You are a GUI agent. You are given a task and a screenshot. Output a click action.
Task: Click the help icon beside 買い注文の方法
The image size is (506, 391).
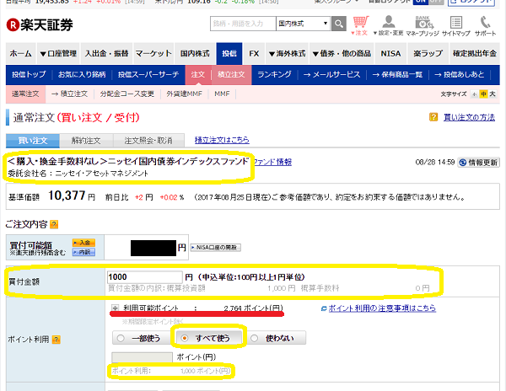(x=433, y=116)
